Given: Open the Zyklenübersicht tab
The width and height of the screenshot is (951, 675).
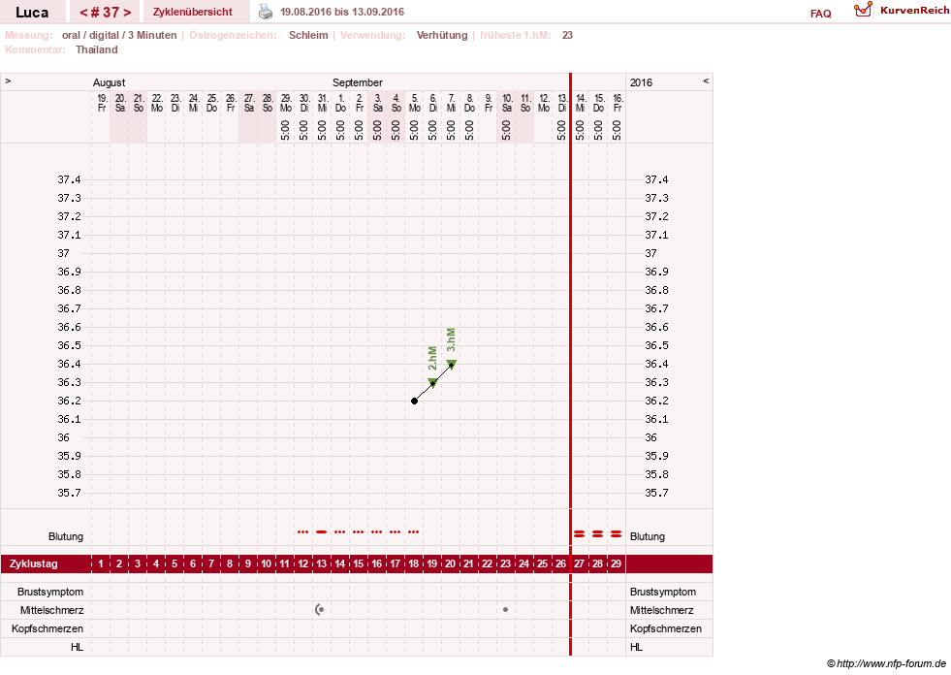Looking at the screenshot, I should tap(193, 12).
